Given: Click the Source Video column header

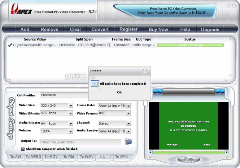Looking at the screenshot, I should click(x=35, y=39).
